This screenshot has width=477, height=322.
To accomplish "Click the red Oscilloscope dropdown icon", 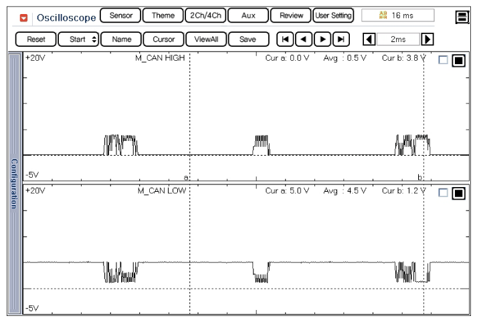I will (25, 16).
